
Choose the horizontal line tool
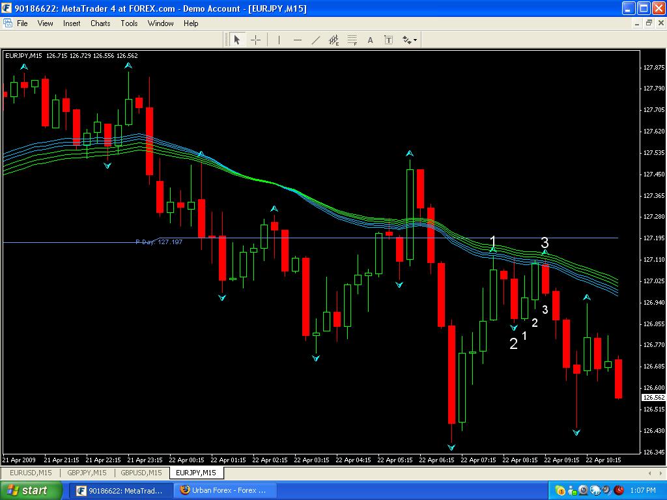tap(297, 40)
